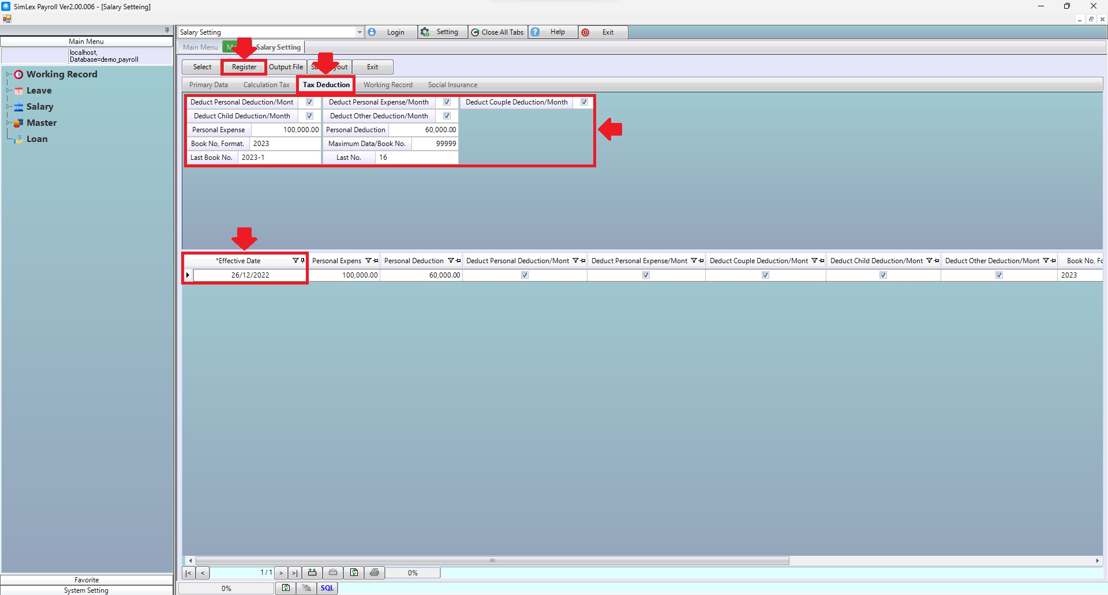Image resolution: width=1108 pixels, height=595 pixels.
Task: Expand the Working Record tree node
Action: (9, 74)
